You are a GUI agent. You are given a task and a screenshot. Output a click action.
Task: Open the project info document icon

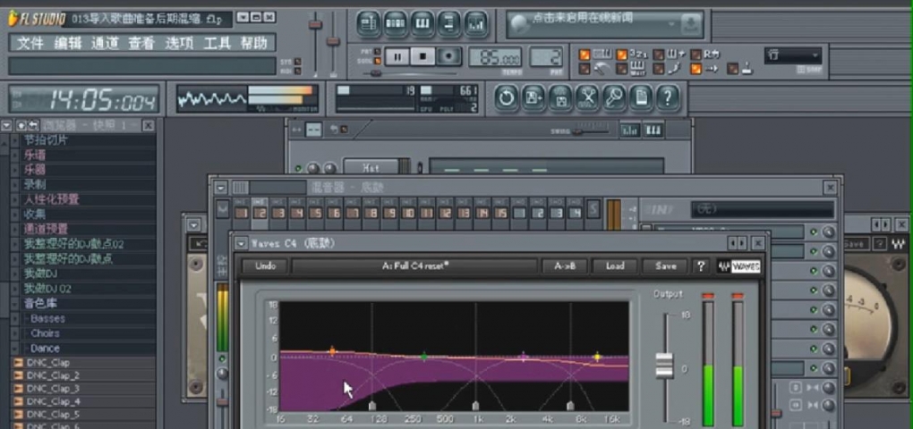click(641, 97)
